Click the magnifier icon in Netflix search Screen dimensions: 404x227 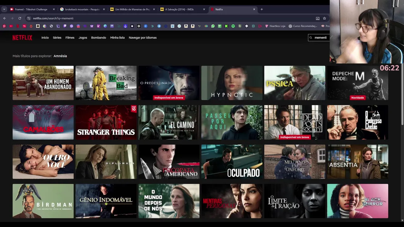coord(311,38)
